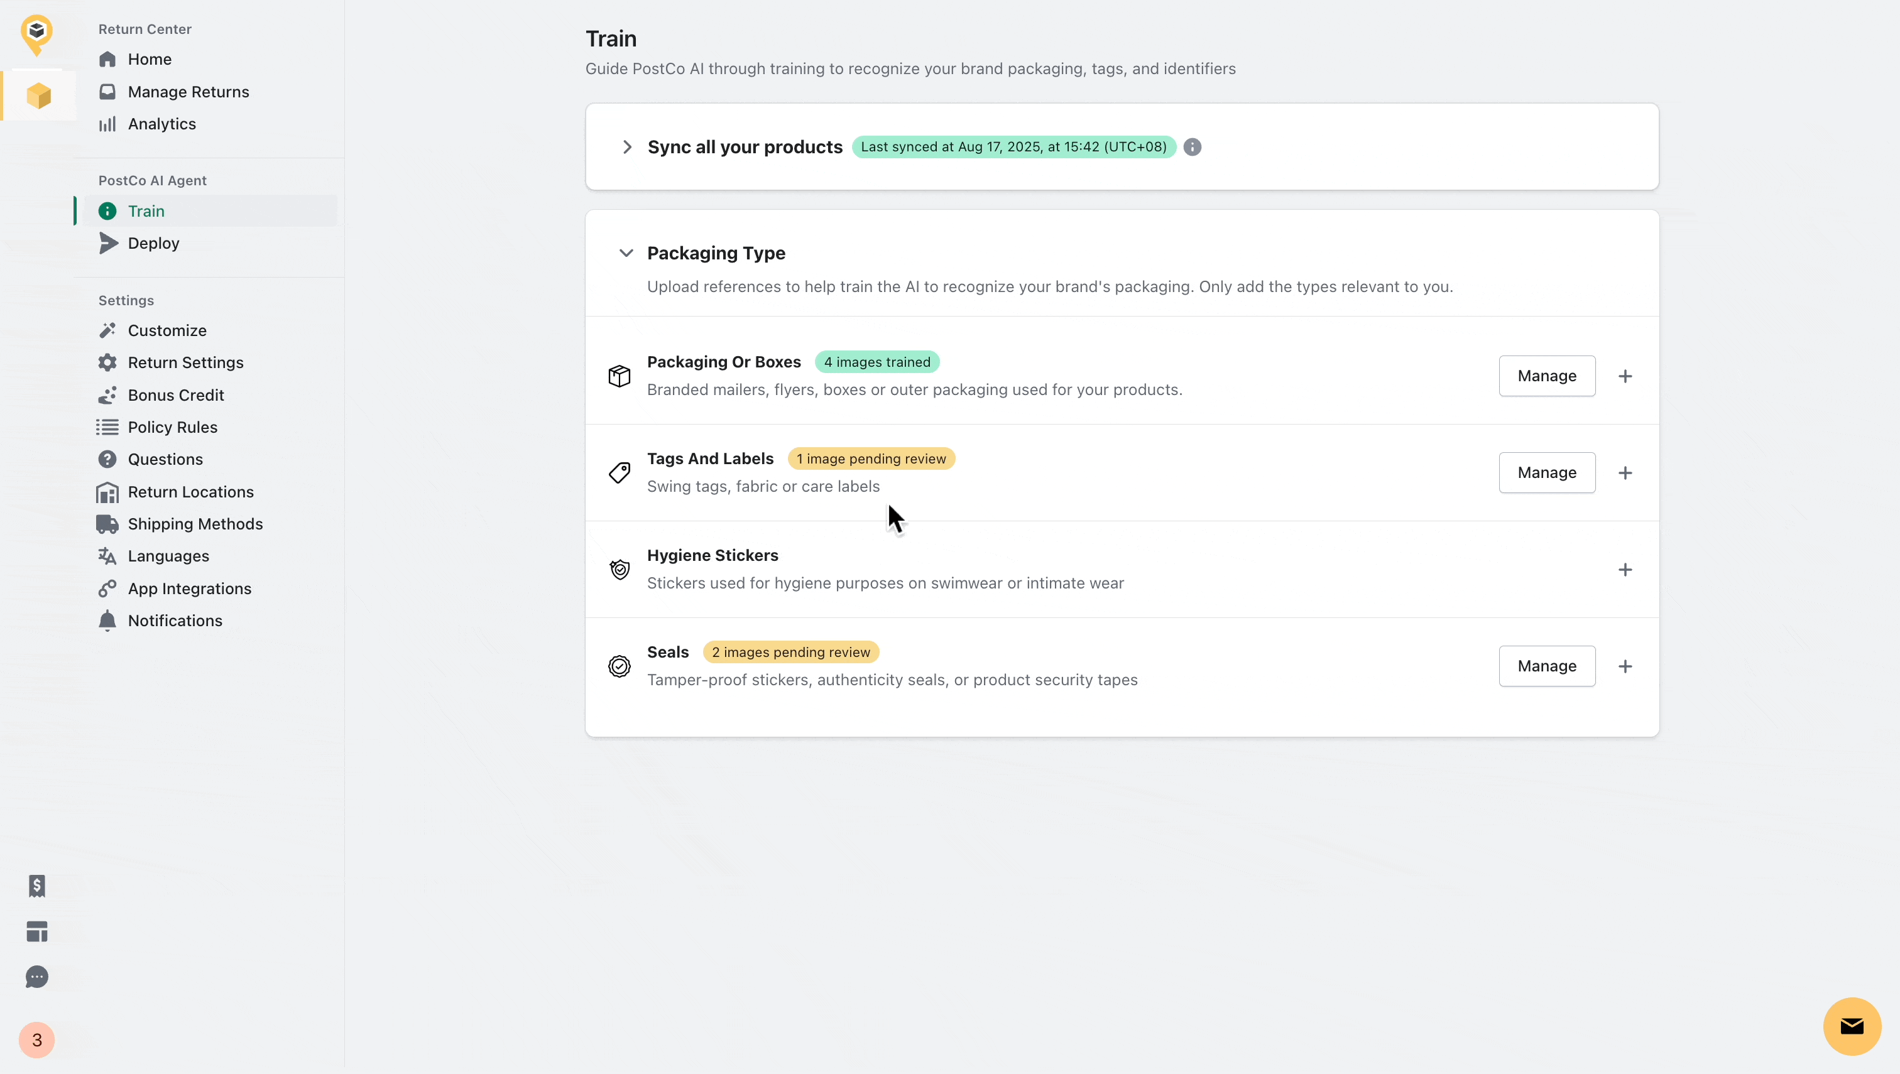1900x1074 pixels.
Task: Click the Home house icon
Action: (x=107, y=59)
